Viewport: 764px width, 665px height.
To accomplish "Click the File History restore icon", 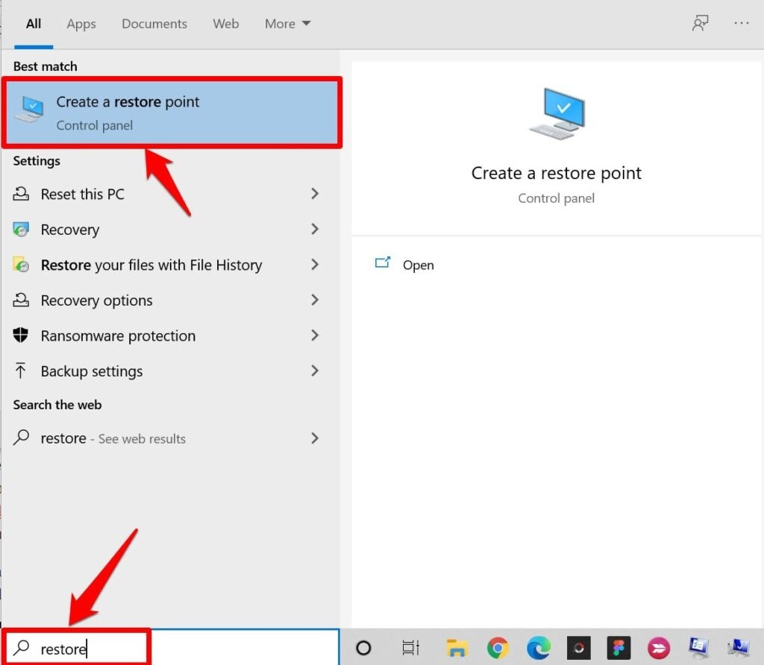I will point(20,265).
